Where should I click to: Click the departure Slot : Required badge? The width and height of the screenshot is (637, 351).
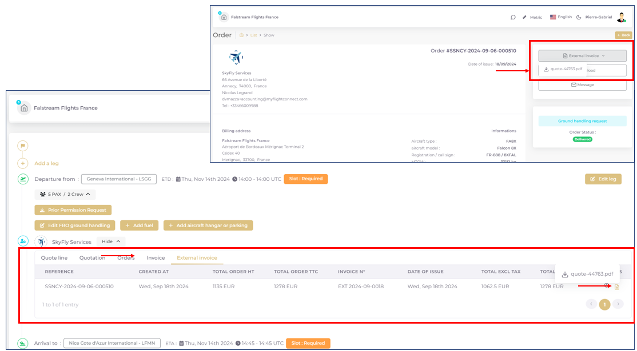[306, 179]
